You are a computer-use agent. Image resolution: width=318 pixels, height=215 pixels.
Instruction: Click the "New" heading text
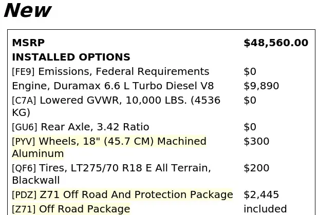pyautogui.click(x=28, y=11)
